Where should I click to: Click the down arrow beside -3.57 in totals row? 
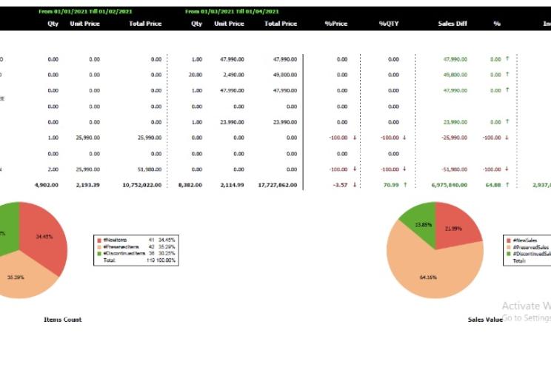click(x=355, y=185)
